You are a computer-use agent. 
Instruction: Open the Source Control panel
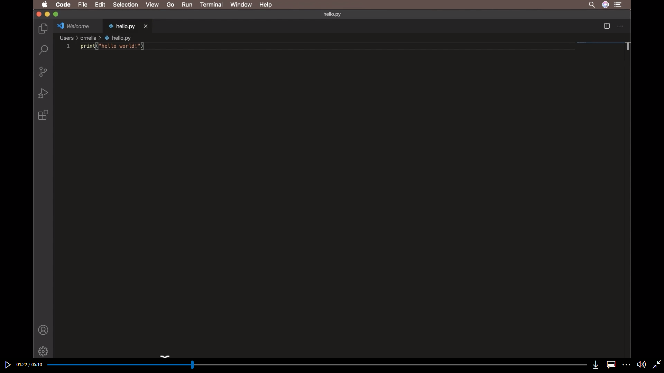pyautogui.click(x=43, y=71)
